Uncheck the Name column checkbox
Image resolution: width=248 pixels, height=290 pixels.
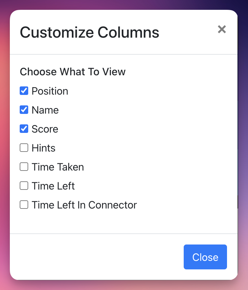coord(24,110)
